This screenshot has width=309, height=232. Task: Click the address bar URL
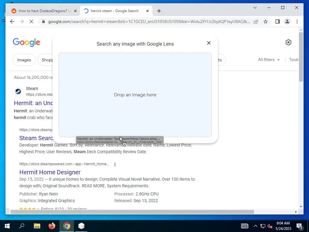tap(149, 21)
